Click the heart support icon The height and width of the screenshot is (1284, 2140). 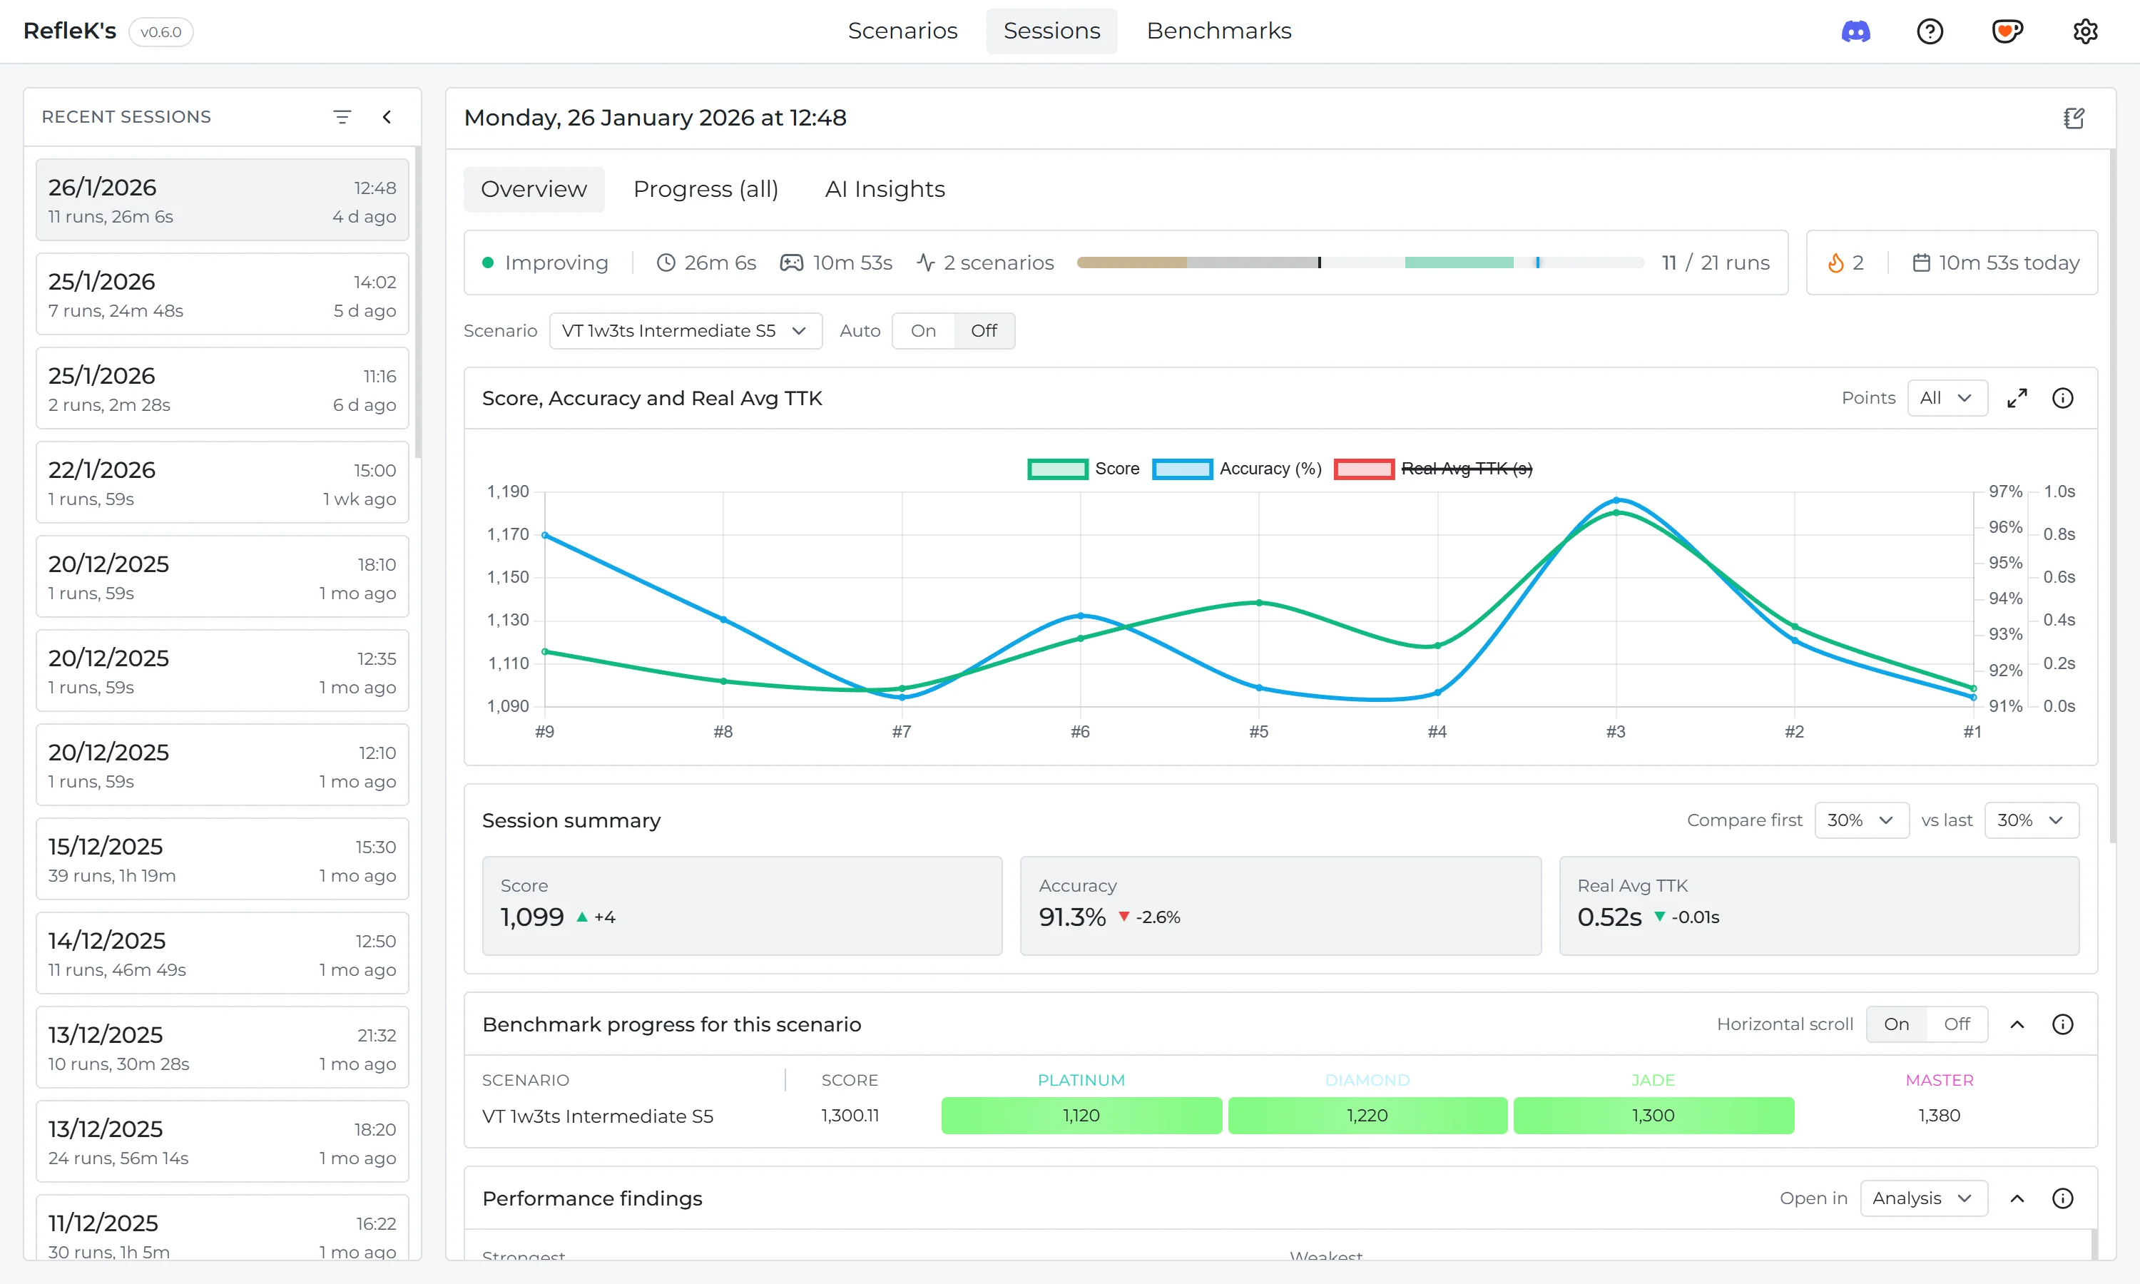click(2006, 32)
